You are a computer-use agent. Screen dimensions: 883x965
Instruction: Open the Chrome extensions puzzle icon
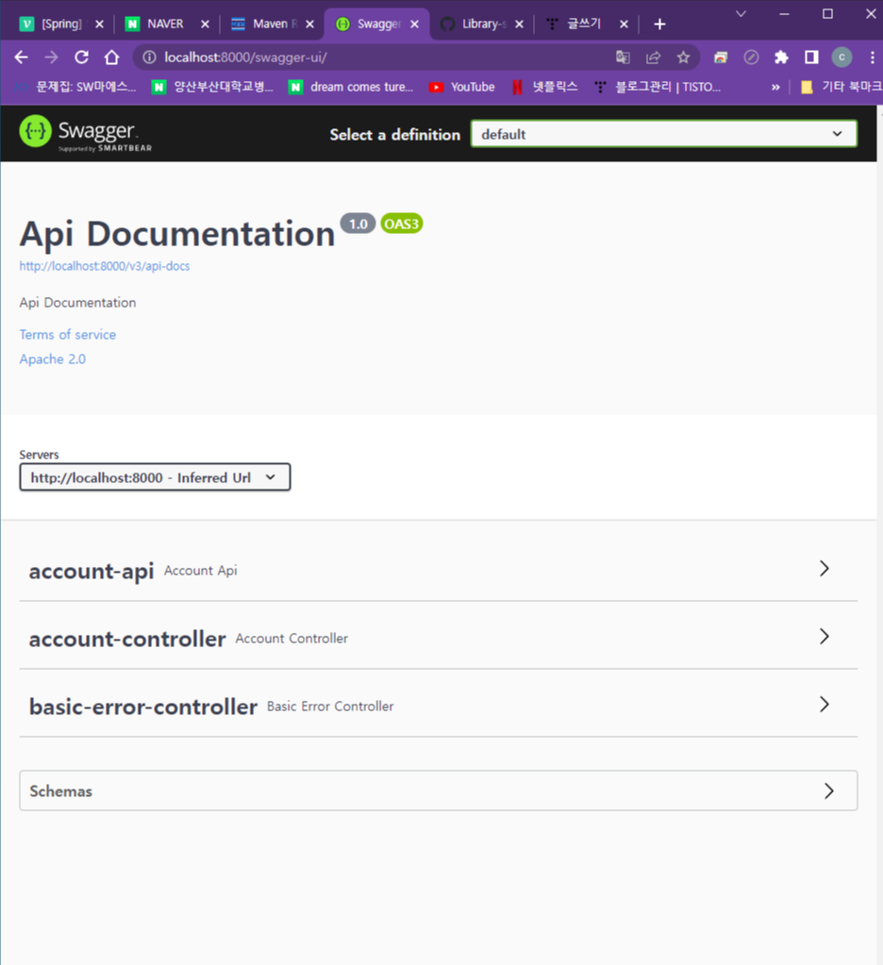coord(781,57)
